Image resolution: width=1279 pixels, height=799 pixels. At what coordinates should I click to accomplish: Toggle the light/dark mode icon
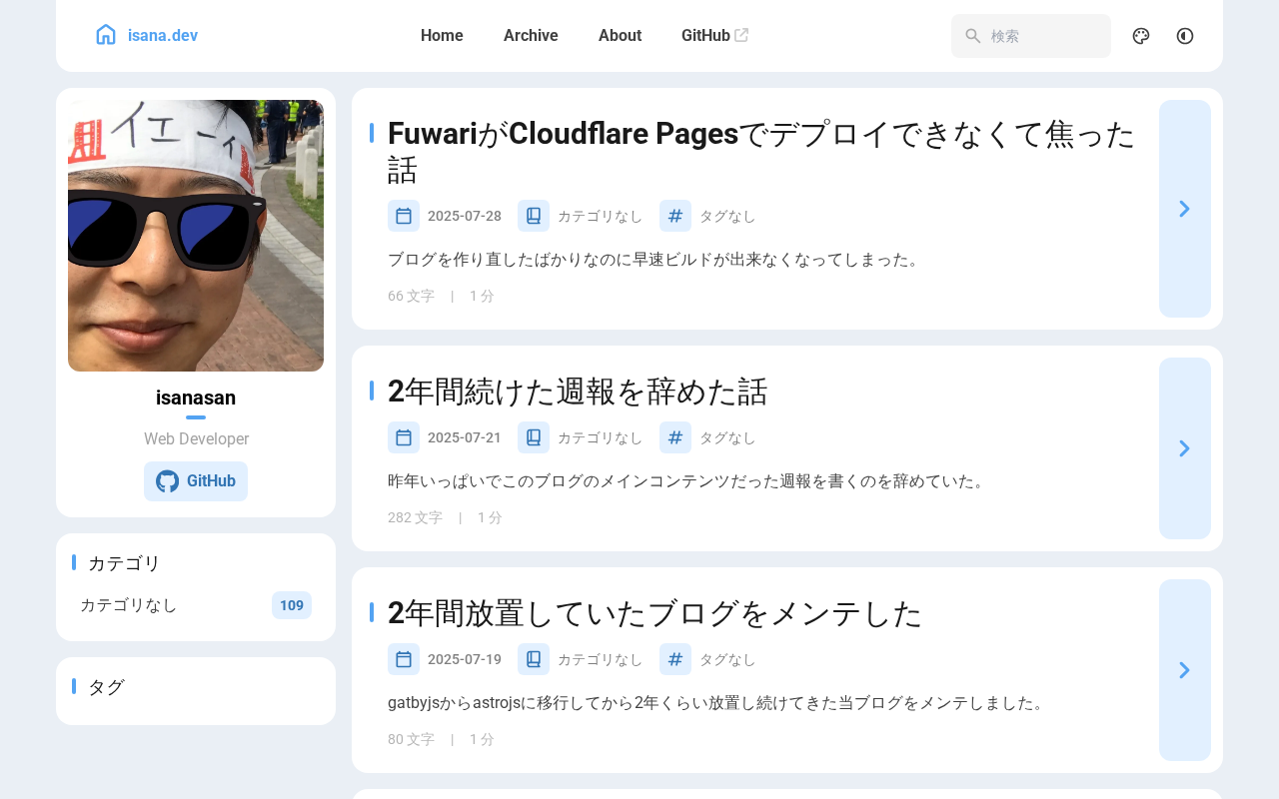1185,36
